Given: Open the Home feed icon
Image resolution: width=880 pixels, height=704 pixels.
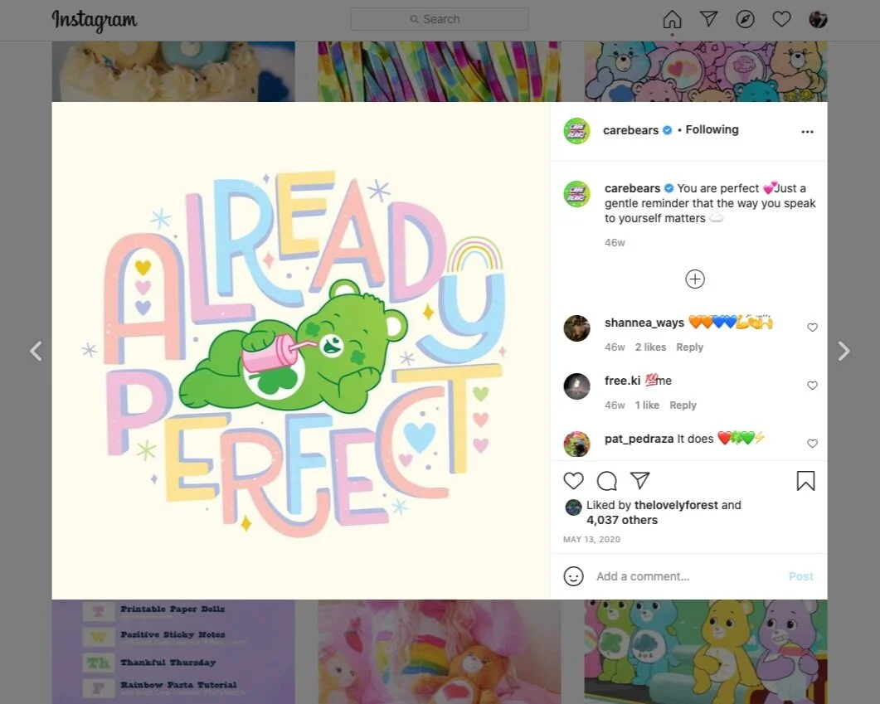Looking at the screenshot, I should pyautogui.click(x=672, y=20).
